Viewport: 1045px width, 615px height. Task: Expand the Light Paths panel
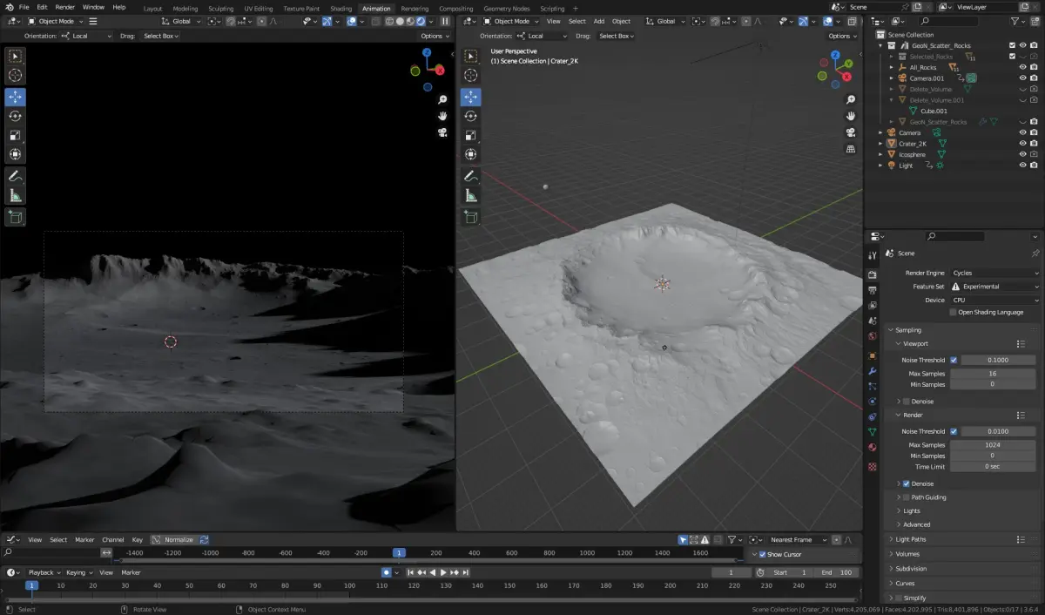911,539
